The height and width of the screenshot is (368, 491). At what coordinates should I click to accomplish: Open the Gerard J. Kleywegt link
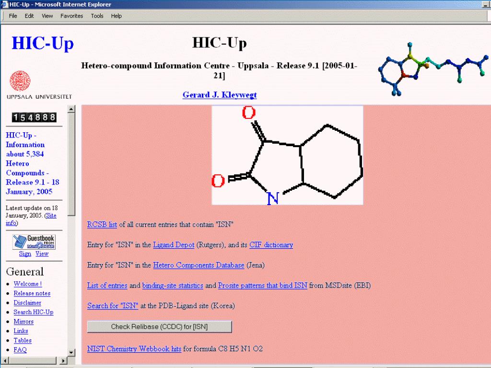click(x=220, y=95)
